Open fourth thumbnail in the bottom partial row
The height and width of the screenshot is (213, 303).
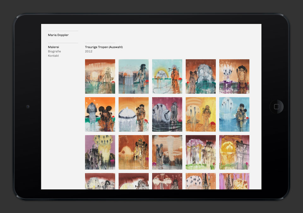(201, 181)
